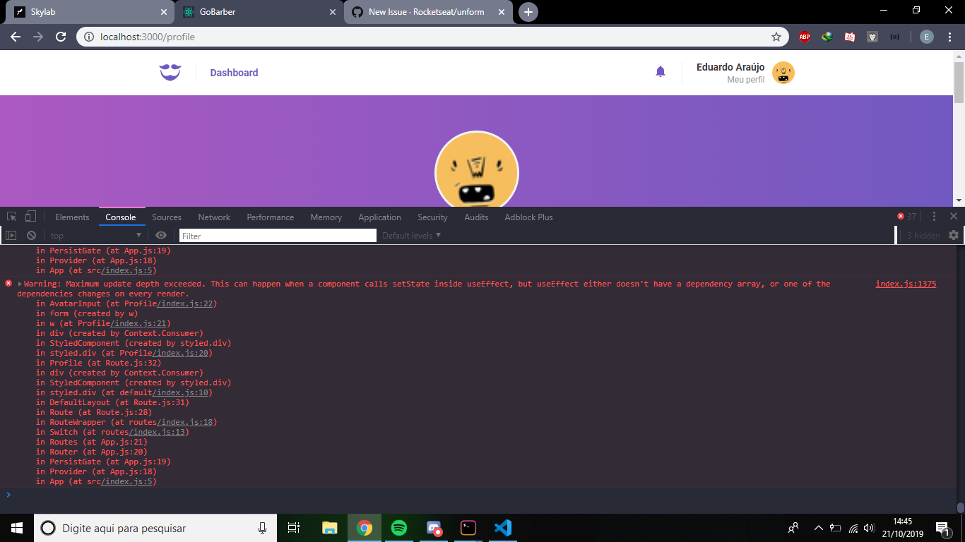Expand the Maximum update depth warning

point(20,284)
